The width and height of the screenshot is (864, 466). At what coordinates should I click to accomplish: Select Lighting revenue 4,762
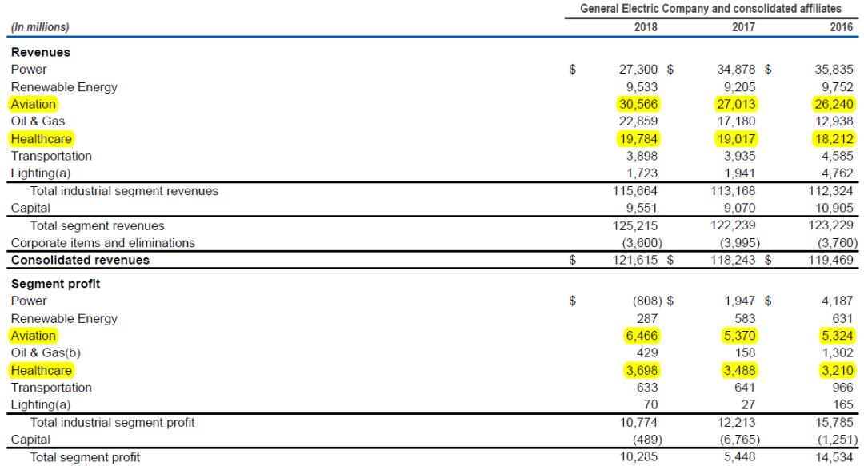tap(838, 173)
